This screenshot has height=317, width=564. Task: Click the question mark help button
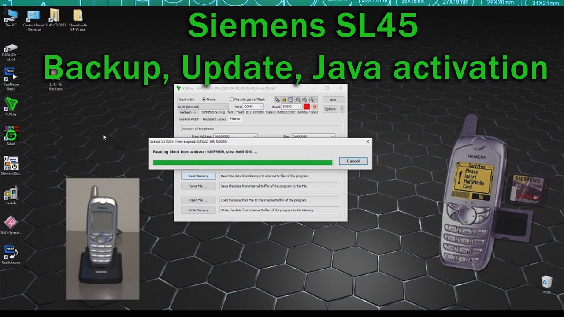point(342,109)
